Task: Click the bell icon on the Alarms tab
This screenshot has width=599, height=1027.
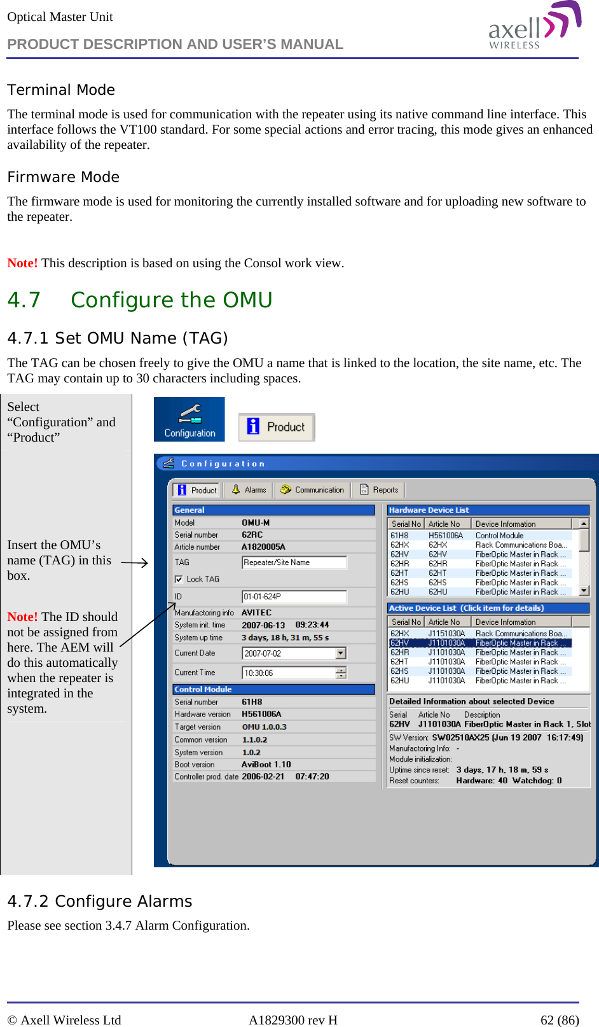Action: click(x=236, y=489)
